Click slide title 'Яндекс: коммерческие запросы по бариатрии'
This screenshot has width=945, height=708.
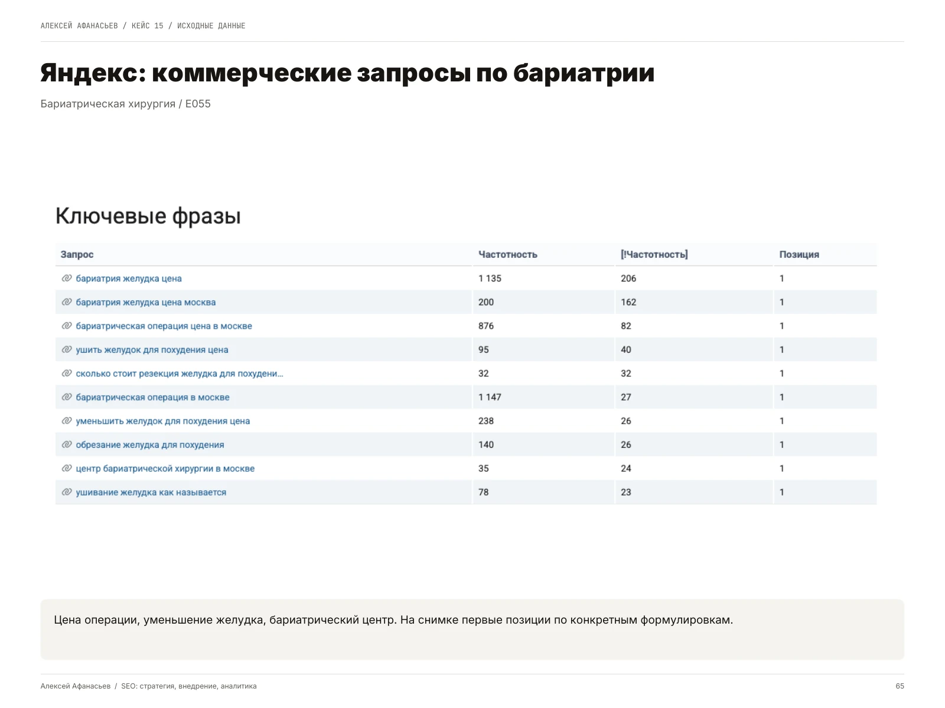[347, 73]
